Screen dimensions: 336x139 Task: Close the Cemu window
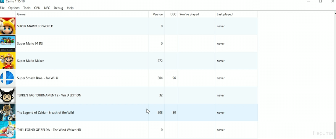(x=333, y=2)
